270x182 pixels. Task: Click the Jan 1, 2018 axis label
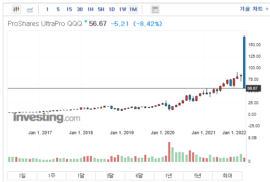pyautogui.click(x=81, y=133)
